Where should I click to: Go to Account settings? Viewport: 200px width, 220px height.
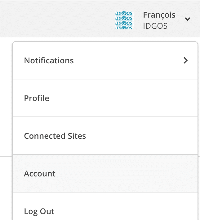coord(105,173)
